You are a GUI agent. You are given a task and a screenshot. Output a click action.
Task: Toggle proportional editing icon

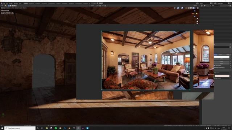tap(105, 6)
